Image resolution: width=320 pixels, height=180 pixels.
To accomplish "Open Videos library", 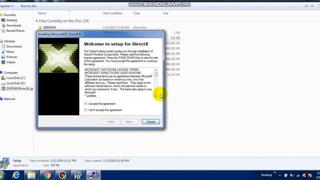I will (10, 62).
